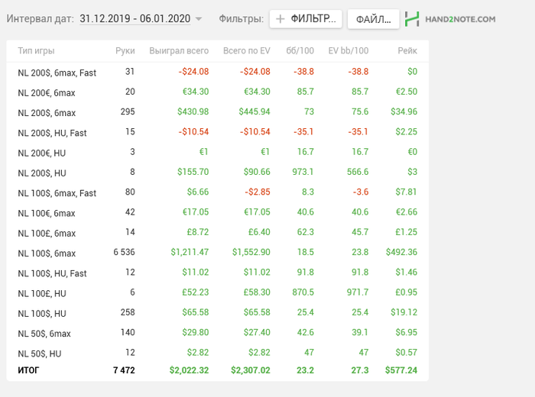Select the NL 200$, 6max, Fast row
Screen dimensions: 535x397
coord(217,72)
